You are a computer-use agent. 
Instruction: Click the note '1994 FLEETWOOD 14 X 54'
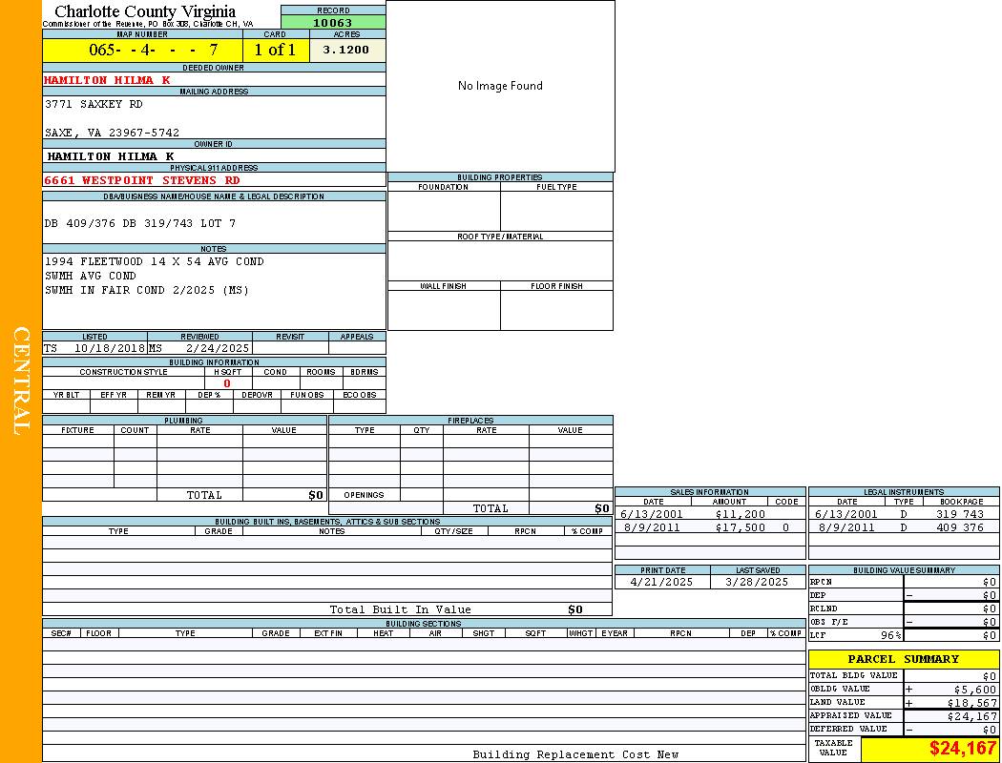click(x=154, y=261)
